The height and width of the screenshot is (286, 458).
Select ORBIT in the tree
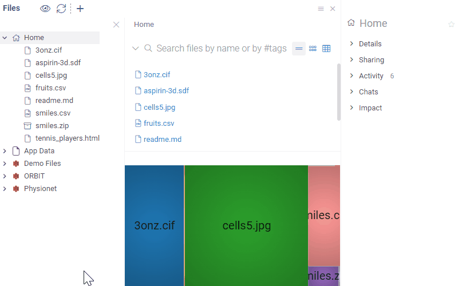pyautogui.click(x=34, y=176)
